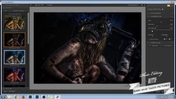Open Glamour Glow filter options menu icon

(x=170, y=16)
